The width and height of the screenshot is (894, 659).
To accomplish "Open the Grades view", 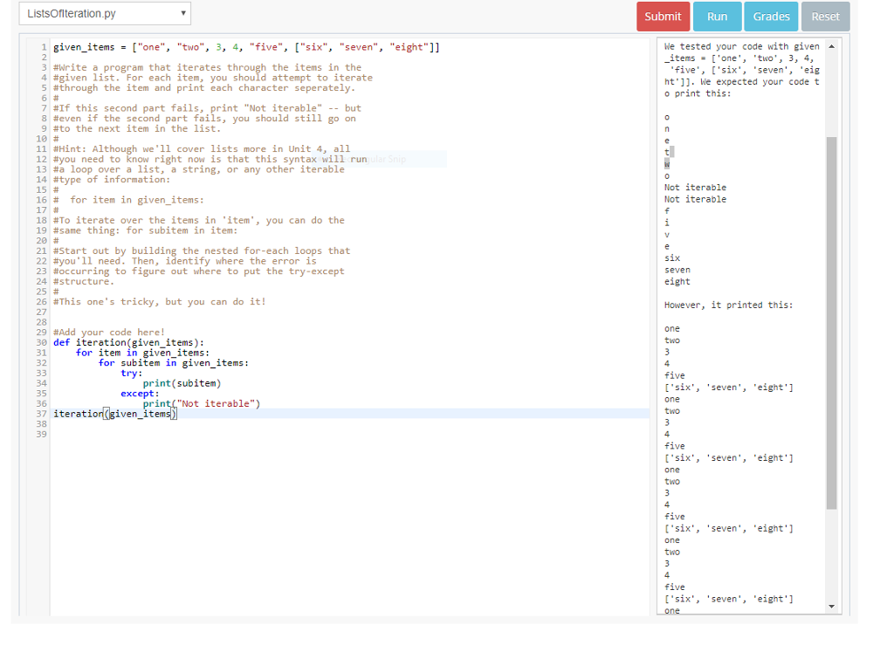I will 771,17.
